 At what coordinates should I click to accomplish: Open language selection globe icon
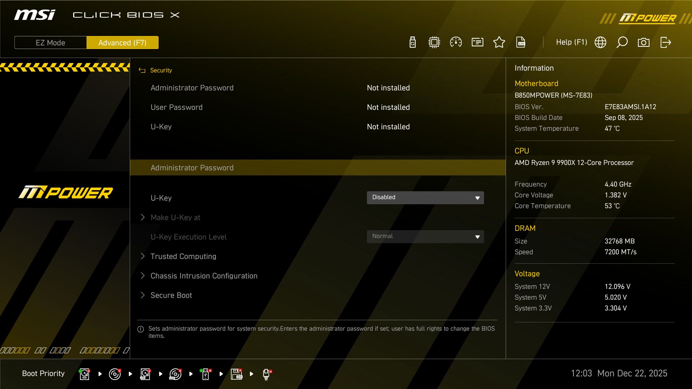click(x=600, y=42)
